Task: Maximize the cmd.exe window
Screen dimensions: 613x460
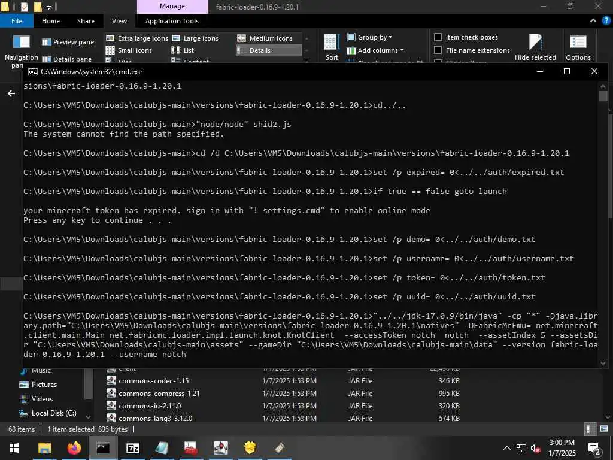Action: coord(567,71)
